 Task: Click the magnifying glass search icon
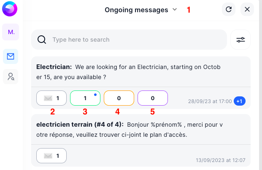[42, 40]
